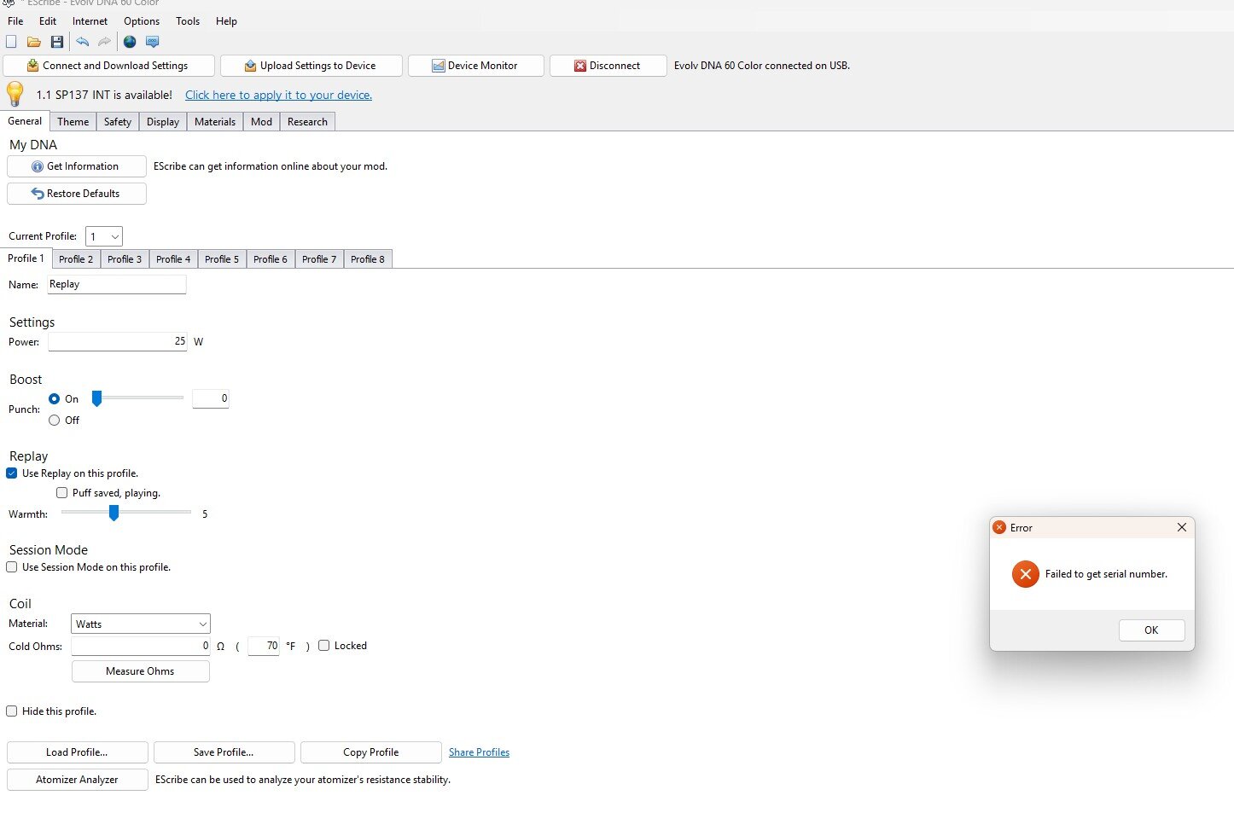The height and width of the screenshot is (830, 1234).
Task: Open the Device Monitor
Action: click(476, 66)
